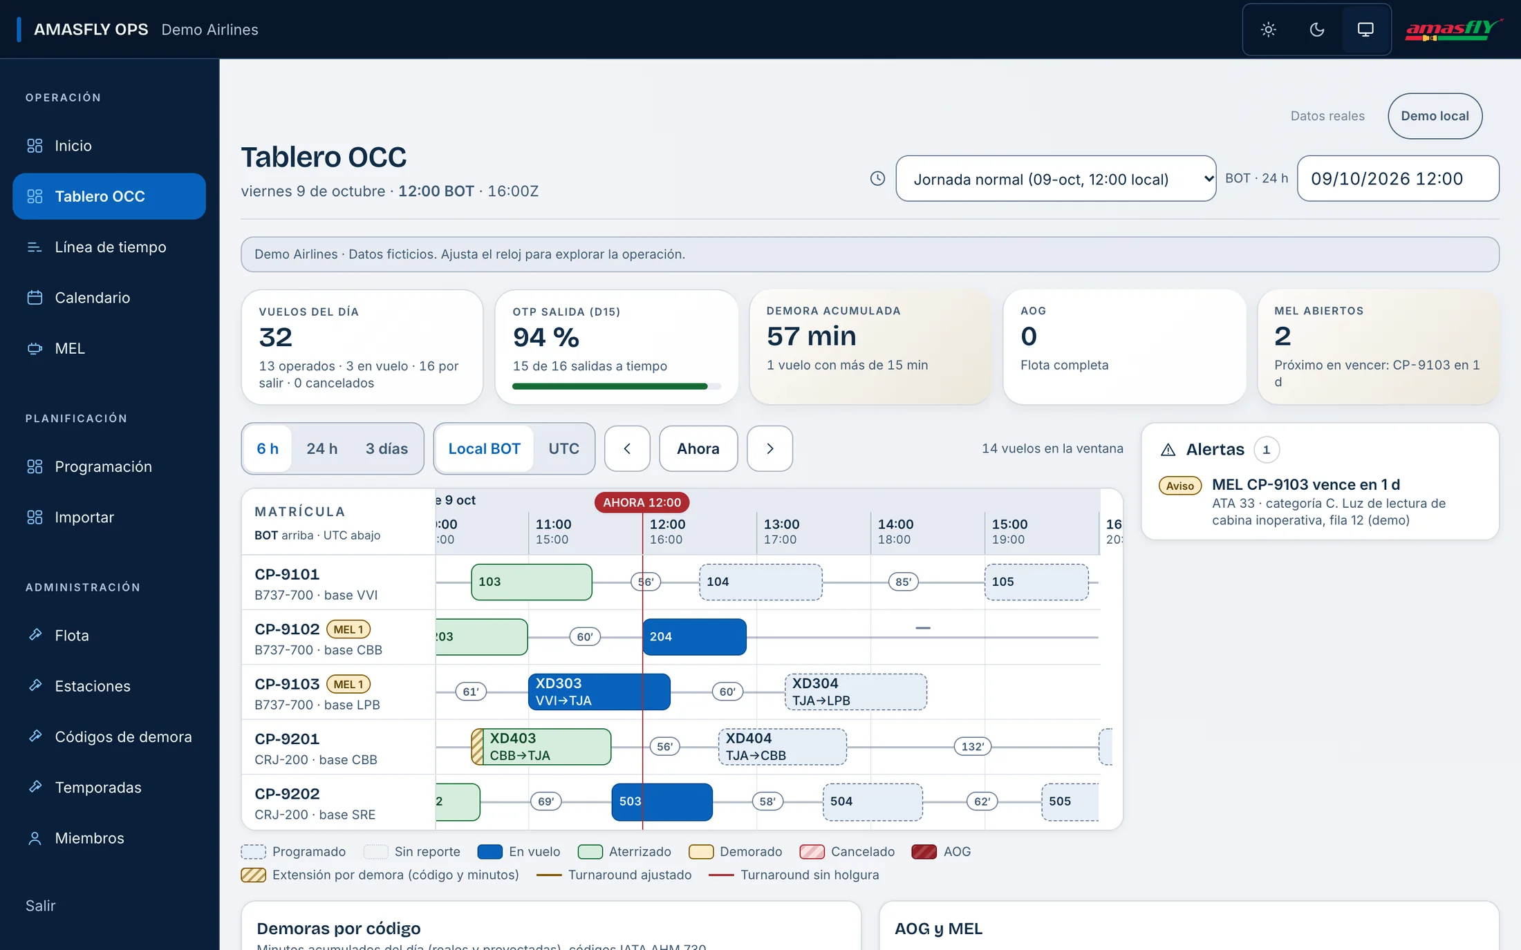Viewport: 1521px width, 950px height.
Task: Select flight XD303 VVI→TJA block
Action: coord(599,692)
